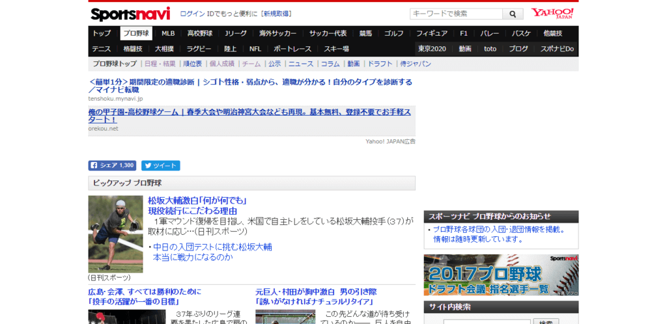Screen dimensions: 667x324
Task: Open 日程・結果 sub-navigation link
Action: pyautogui.click(x=160, y=64)
